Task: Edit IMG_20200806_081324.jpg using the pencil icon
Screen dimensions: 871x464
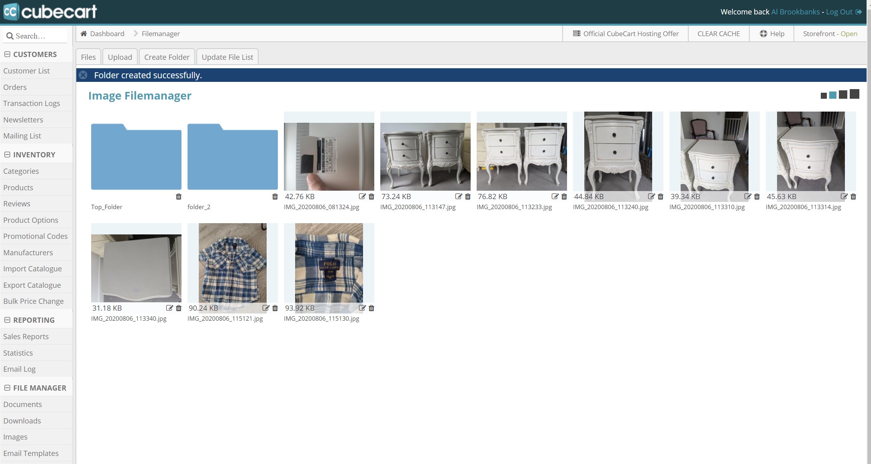Action: tap(363, 196)
